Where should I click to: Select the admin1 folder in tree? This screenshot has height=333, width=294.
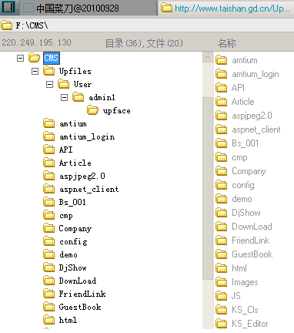click(x=102, y=97)
